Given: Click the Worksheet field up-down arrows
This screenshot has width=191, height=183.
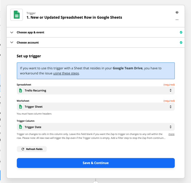Looking at the screenshot, I should (171, 107).
